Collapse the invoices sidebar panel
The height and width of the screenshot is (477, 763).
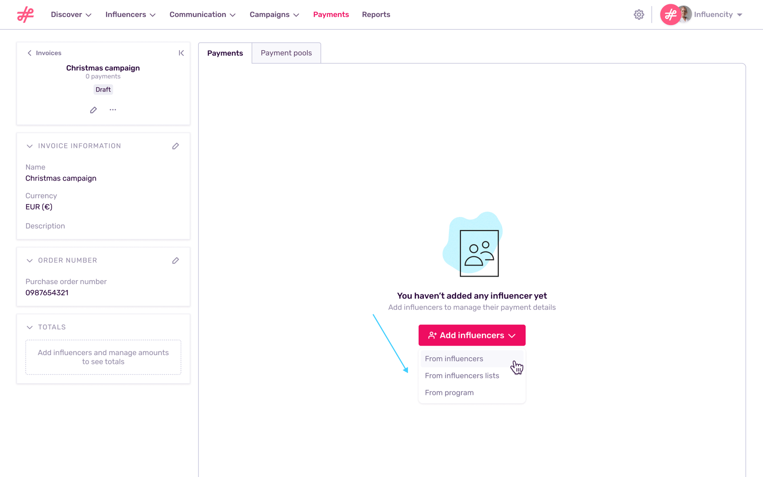[181, 53]
